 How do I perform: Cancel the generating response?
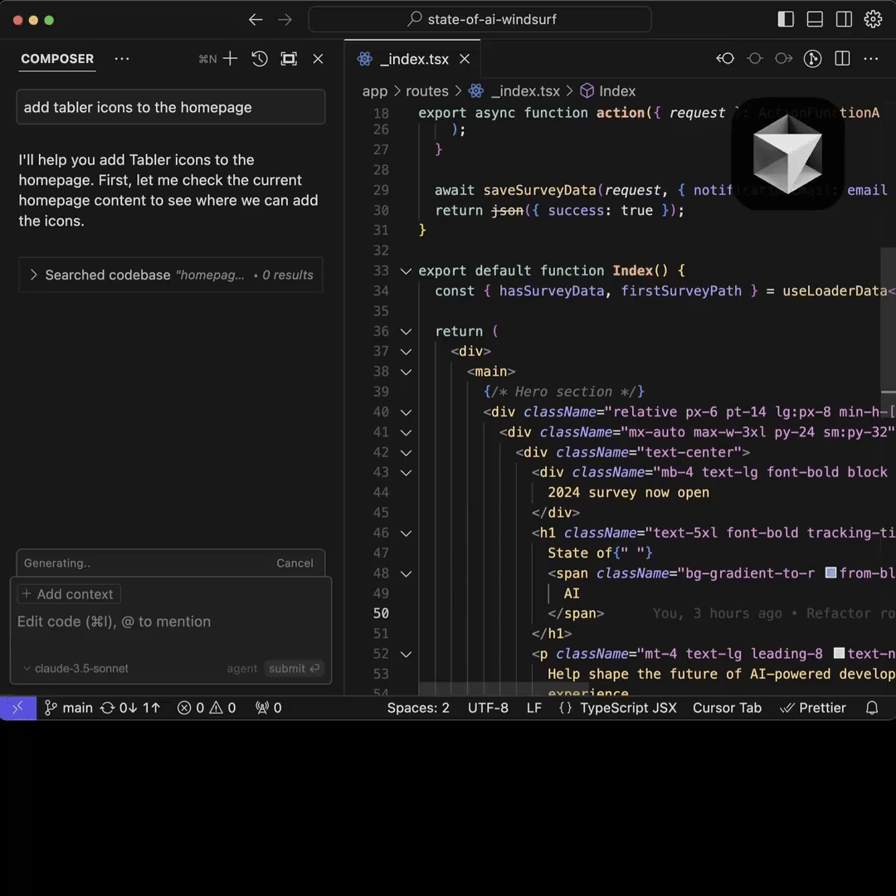coord(295,563)
